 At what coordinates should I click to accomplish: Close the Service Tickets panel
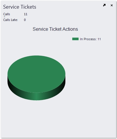(x=112, y=5)
